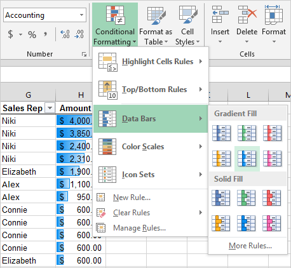Choose New Rule... from the menu
Image resolution: width=291 pixels, height=268 pixels.
coord(151,198)
